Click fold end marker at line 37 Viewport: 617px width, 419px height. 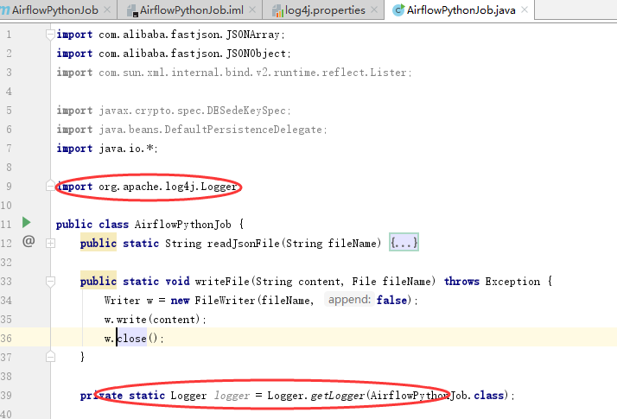click(50, 357)
